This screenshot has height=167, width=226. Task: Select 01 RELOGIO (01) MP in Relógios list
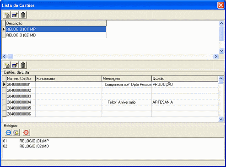[x=26, y=141]
